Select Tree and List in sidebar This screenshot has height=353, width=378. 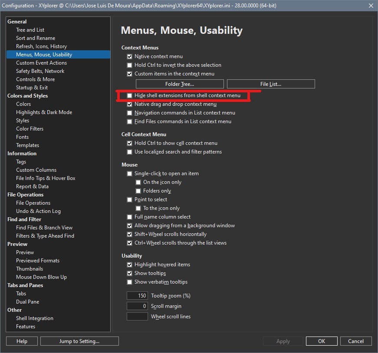coord(30,30)
